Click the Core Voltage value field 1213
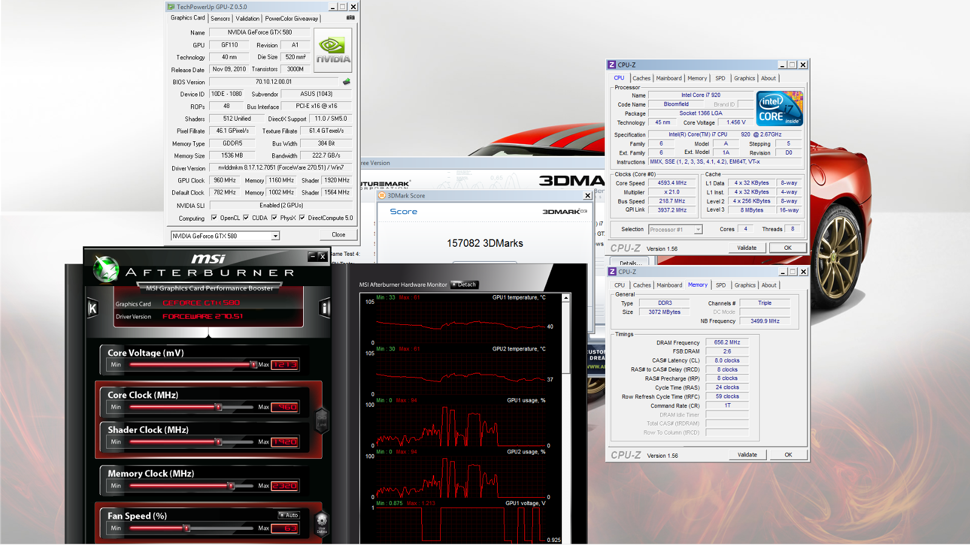970x545 pixels. 284,365
